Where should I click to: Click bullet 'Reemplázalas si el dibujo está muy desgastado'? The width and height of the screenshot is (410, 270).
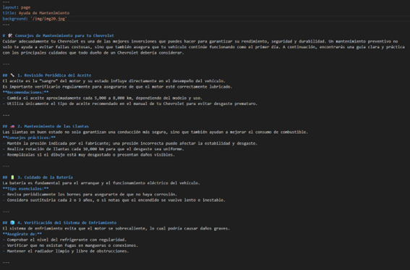(89, 155)
